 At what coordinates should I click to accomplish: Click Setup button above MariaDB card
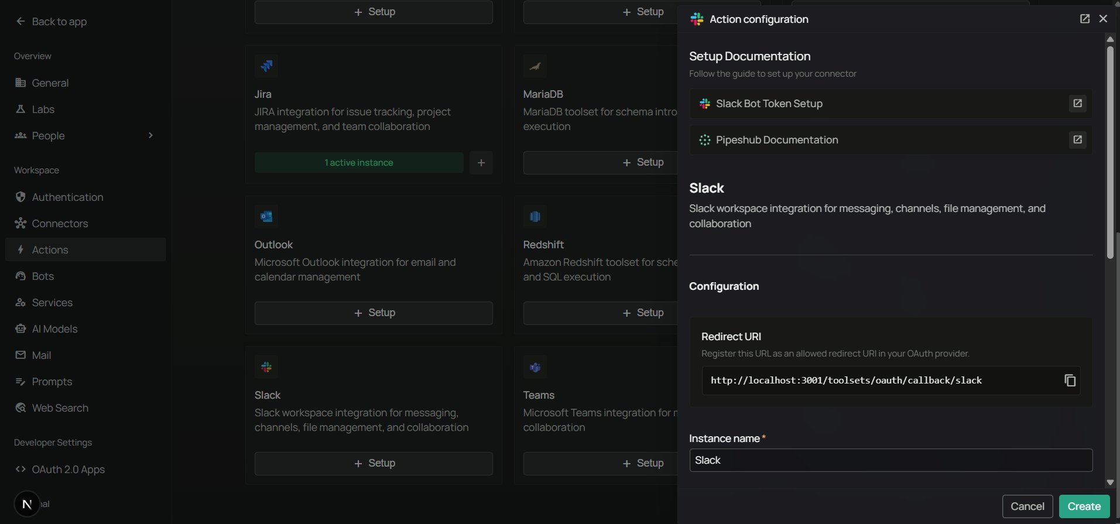tap(601, 12)
